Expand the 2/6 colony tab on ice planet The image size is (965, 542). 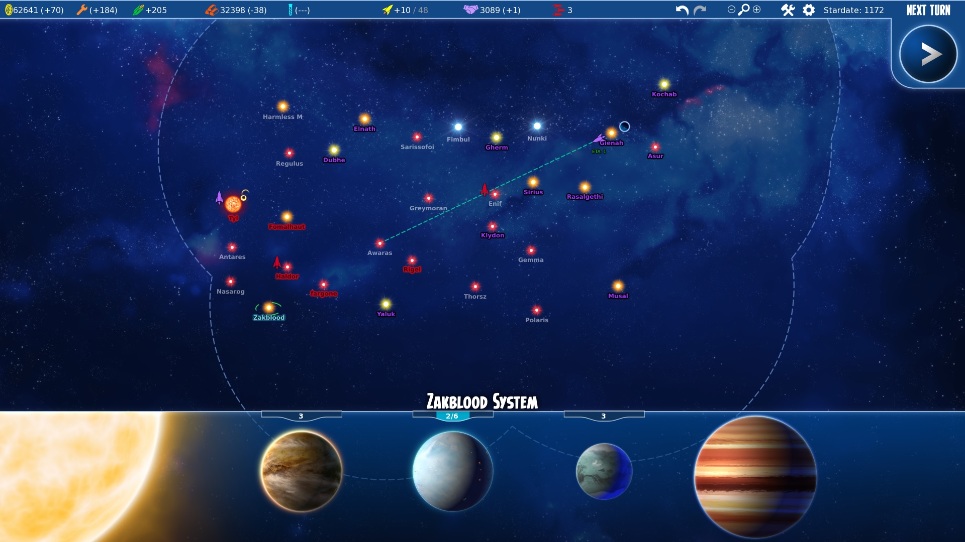(x=452, y=416)
